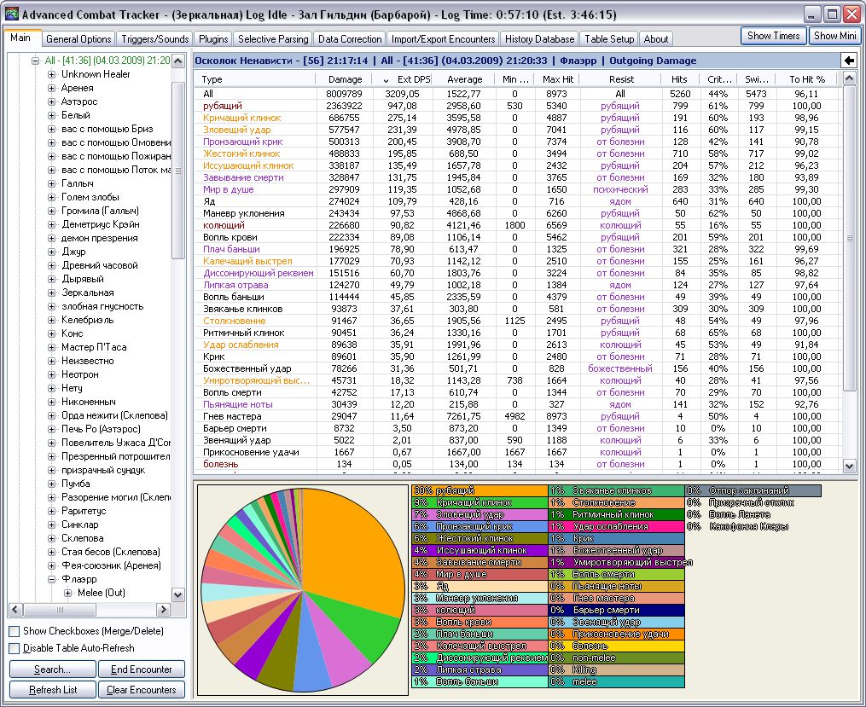Click the yellow болезнь legend swatch
Viewport: 866px width, 707px height.
tap(616, 646)
